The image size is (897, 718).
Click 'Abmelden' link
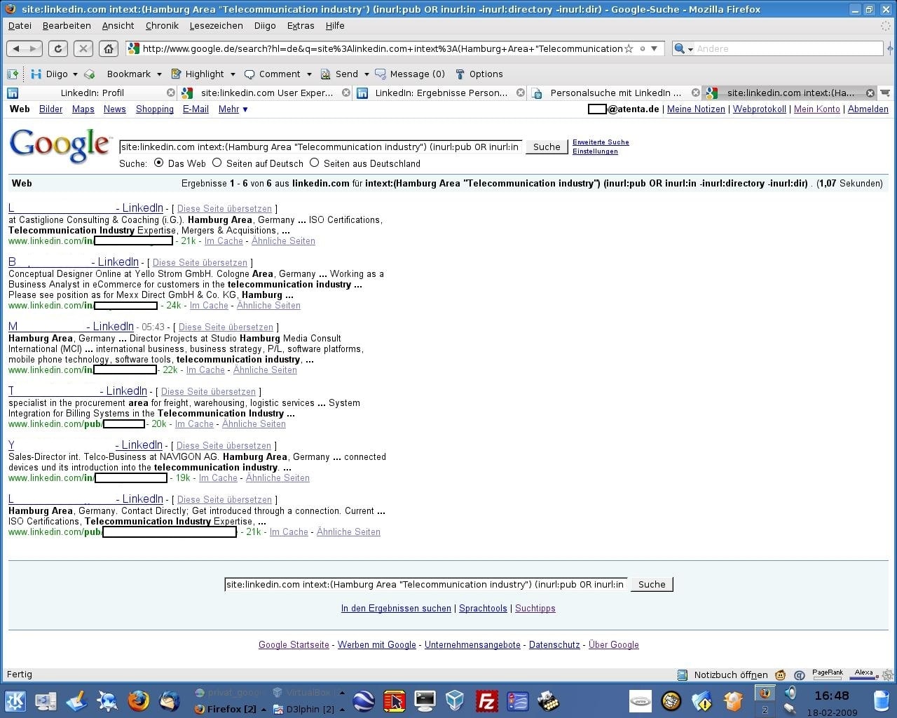[x=868, y=109]
